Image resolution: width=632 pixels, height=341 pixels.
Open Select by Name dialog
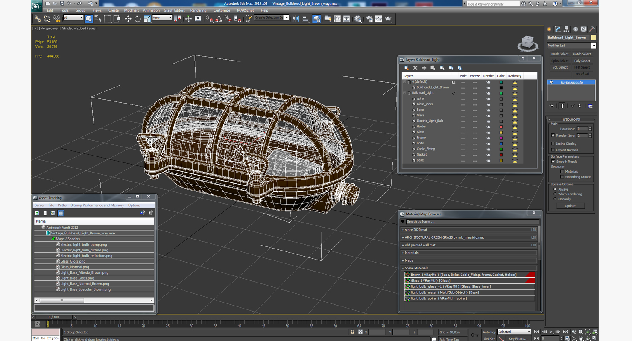[98, 19]
